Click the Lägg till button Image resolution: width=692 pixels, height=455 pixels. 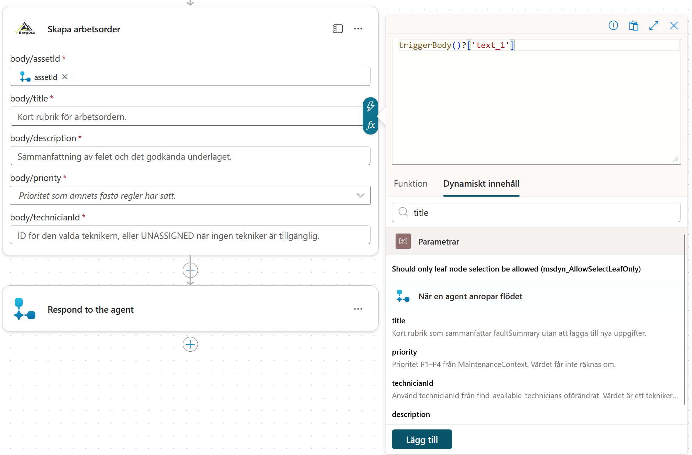(422, 439)
